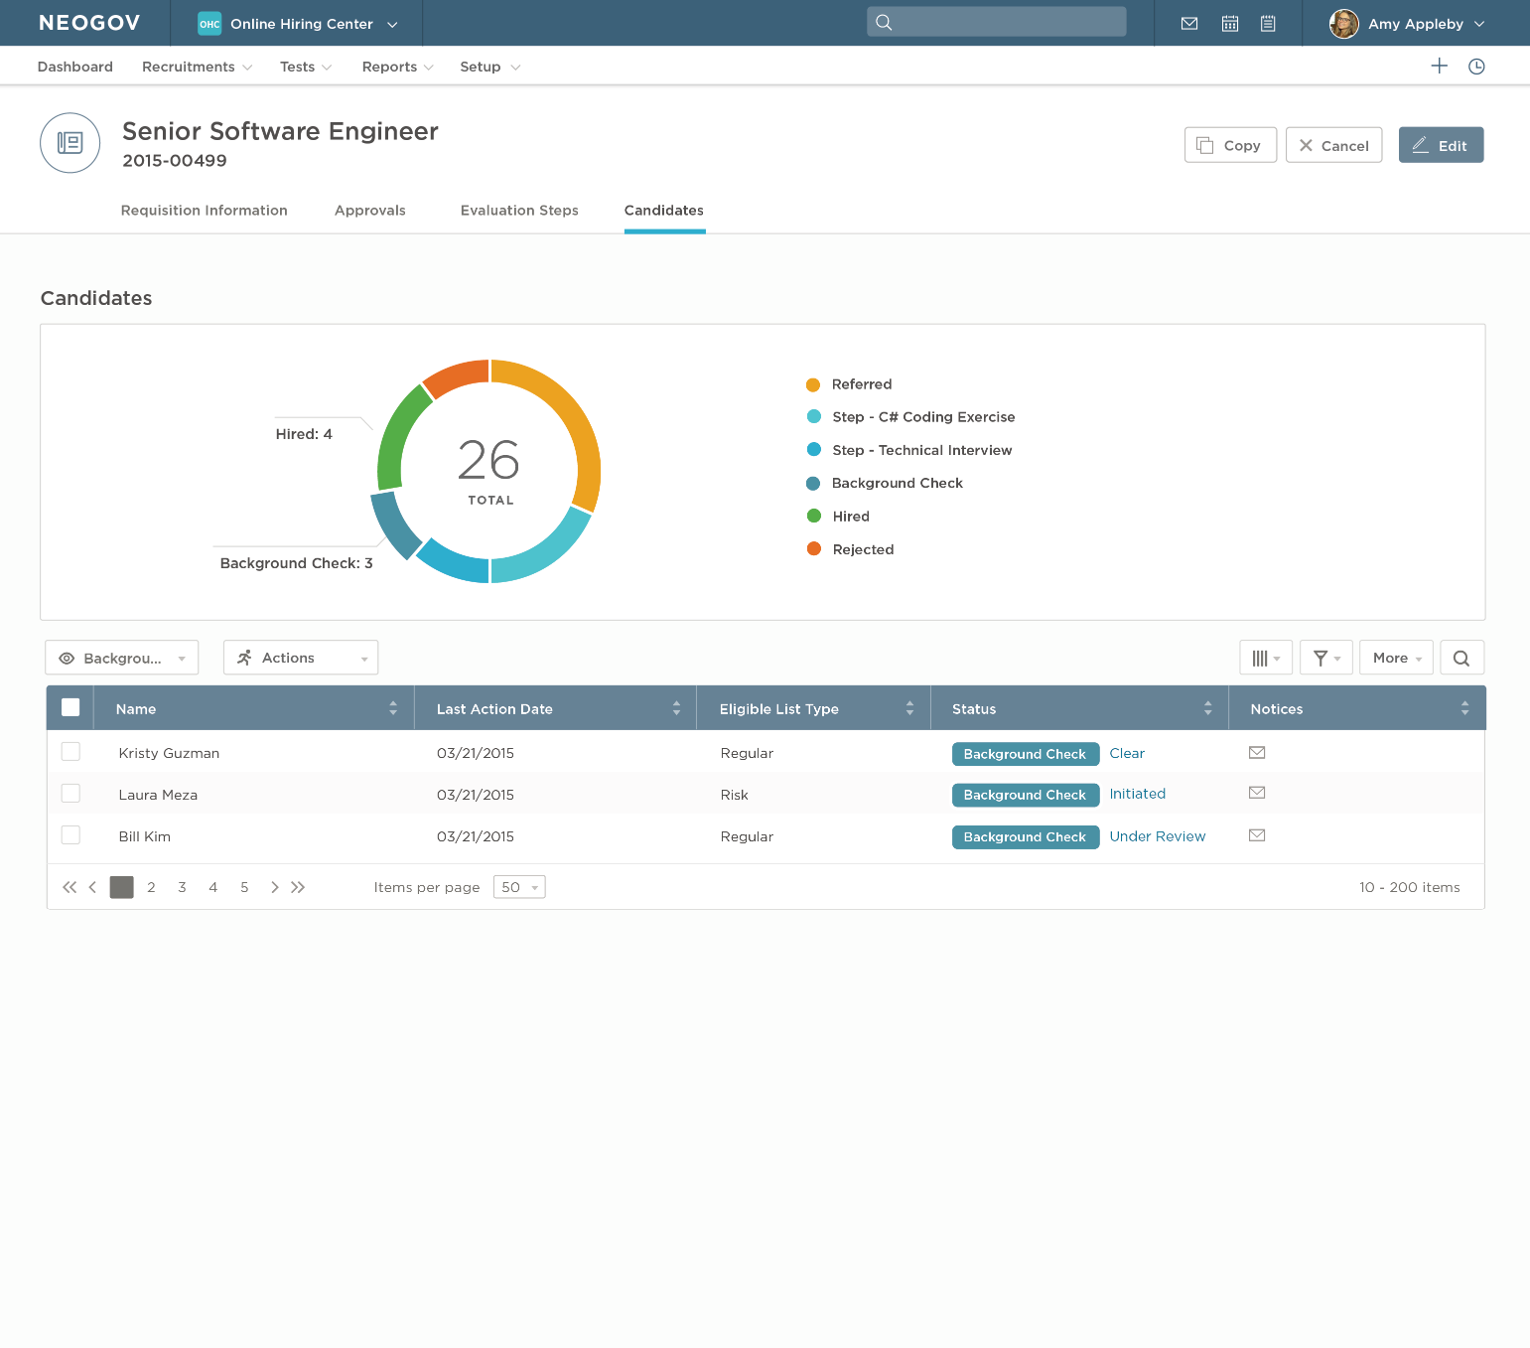Expand the Actions dropdown
The height and width of the screenshot is (1348, 1530).
pyautogui.click(x=301, y=658)
